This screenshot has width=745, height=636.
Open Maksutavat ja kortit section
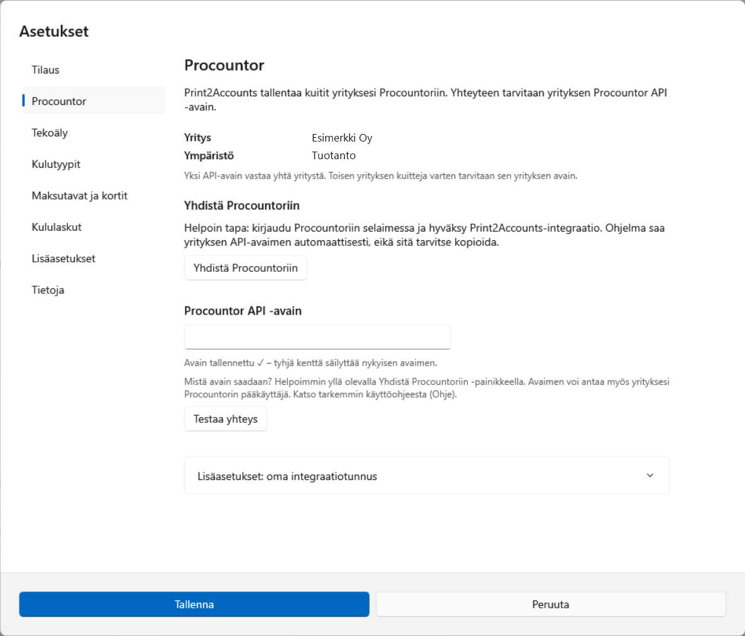point(93,196)
